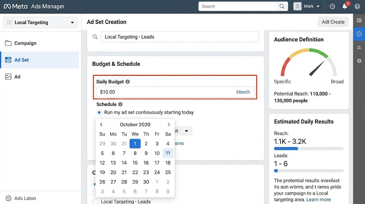Click Mark's profile avatar
Image resolution: width=365 pixels, height=204 pixels.
pos(297,6)
